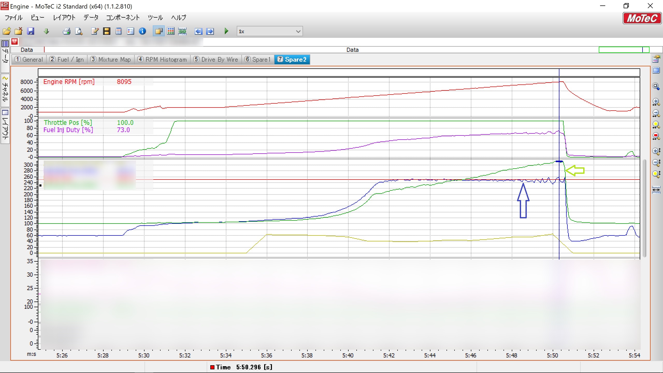Click the previous page blue arrow button
This screenshot has width=663, height=373.
198,31
